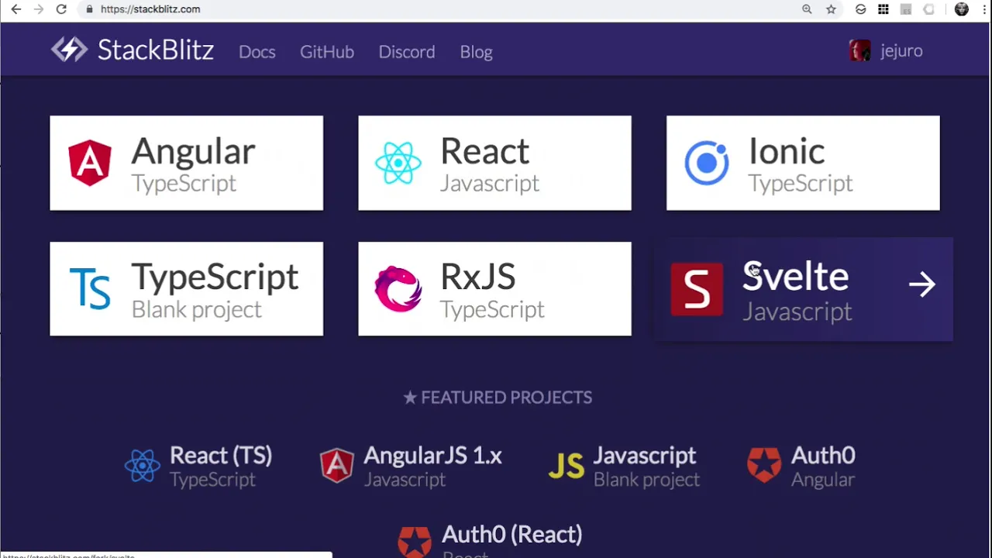Start a blank TypeScript project
992x558 pixels.
point(186,288)
